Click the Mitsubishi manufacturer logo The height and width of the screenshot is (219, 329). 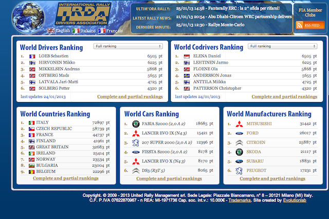point(239,124)
